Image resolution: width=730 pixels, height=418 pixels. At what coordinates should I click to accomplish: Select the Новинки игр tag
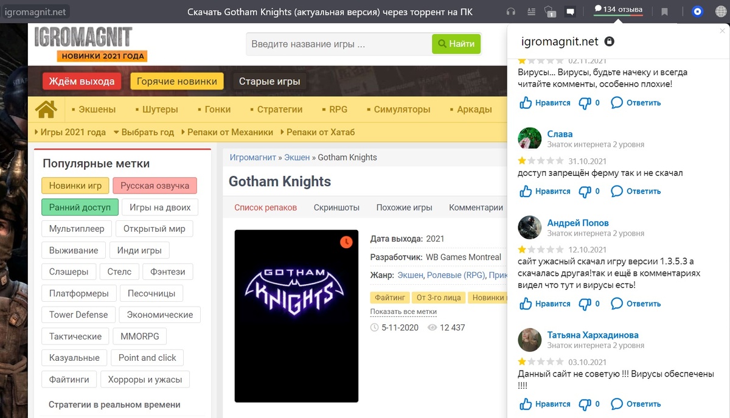pos(75,186)
